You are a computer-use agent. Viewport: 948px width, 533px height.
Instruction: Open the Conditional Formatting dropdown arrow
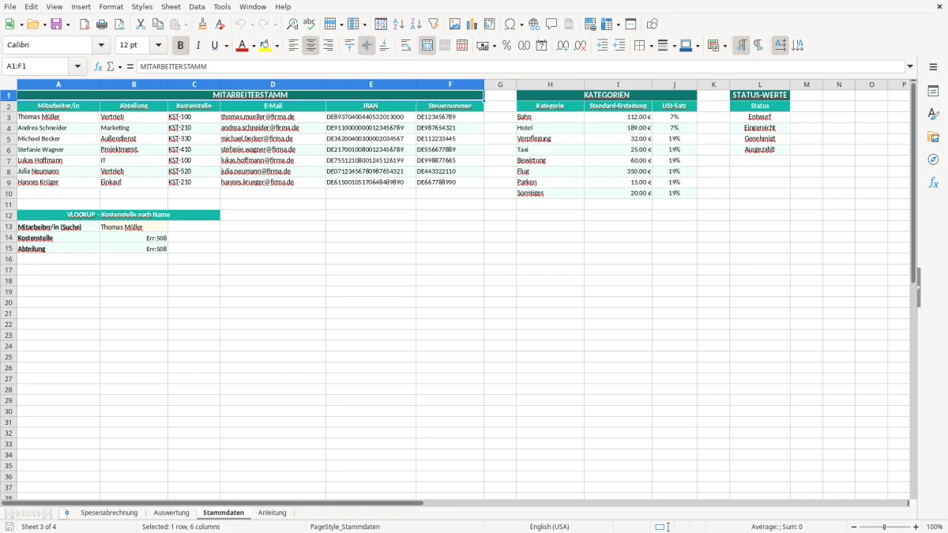click(724, 46)
